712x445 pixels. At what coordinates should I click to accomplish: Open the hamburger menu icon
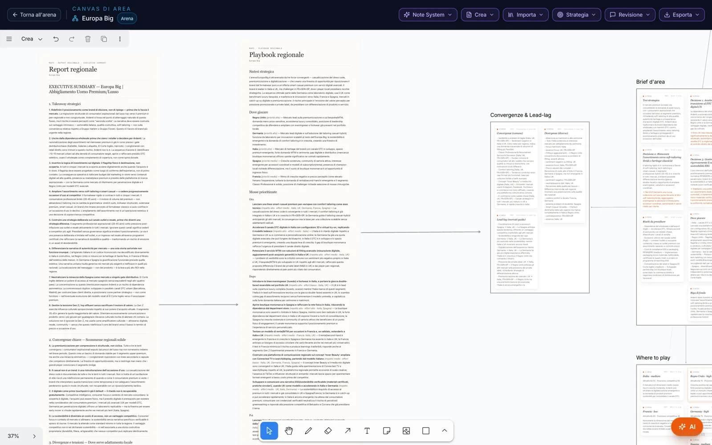tap(9, 39)
